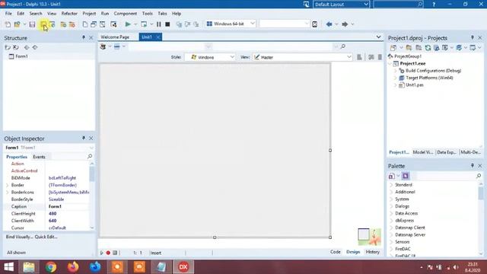Expand the Build Configurations (Debug) node
The width and height of the screenshot is (487, 274).
(x=396, y=71)
